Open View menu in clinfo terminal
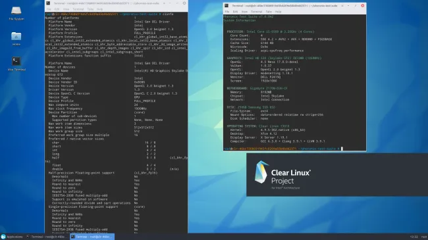Image resolution: width=428 pixels, height=240 pixels. (x=66, y=9)
